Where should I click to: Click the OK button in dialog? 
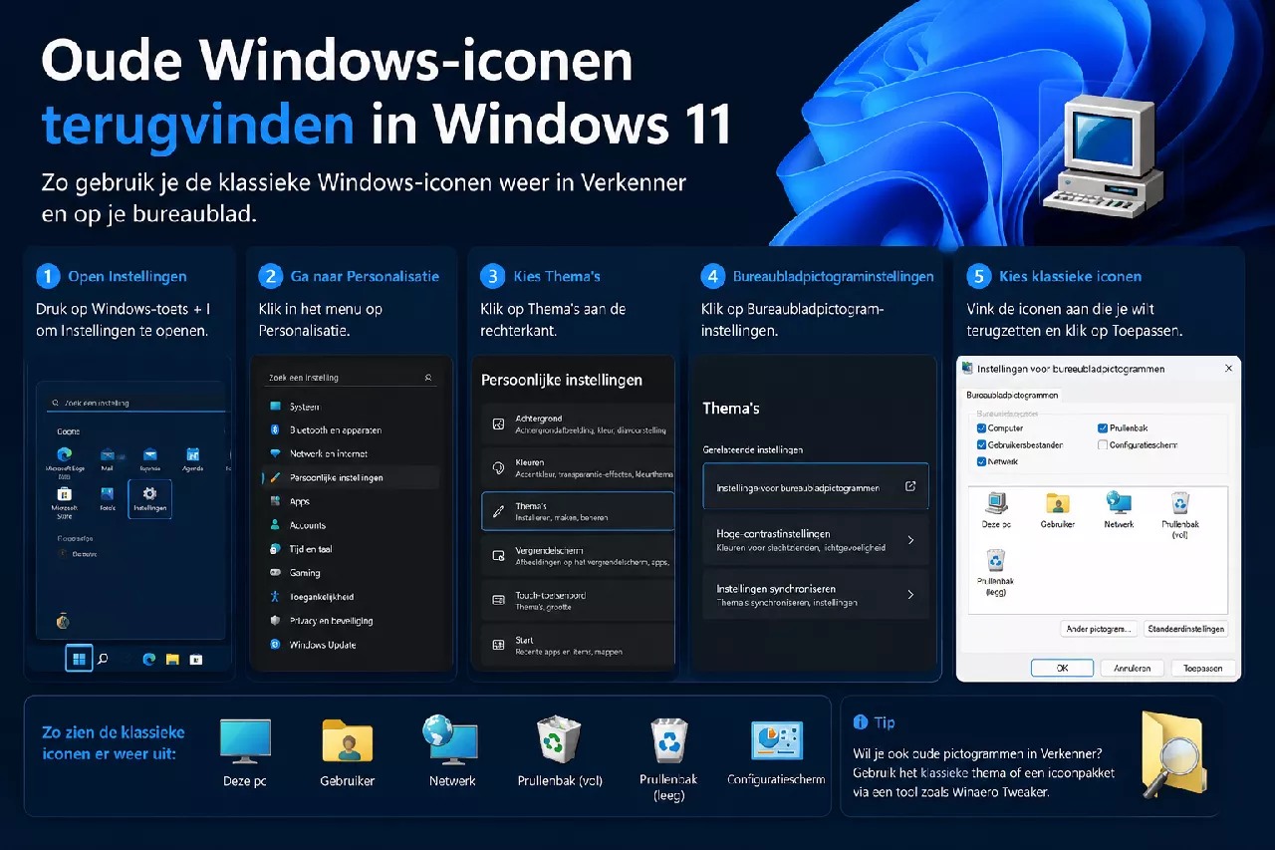1062,668
